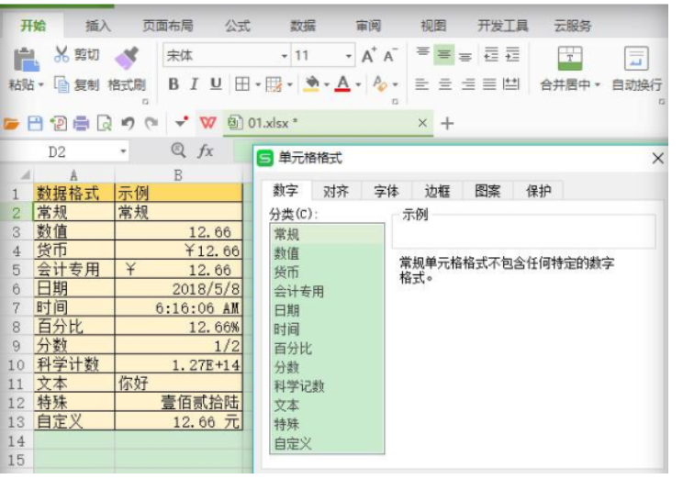
Task: Click the font color red A icon
Action: point(342,84)
